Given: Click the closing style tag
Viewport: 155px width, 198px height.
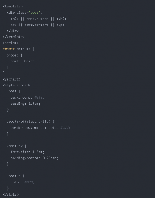Looking at the screenshot, I should 11,194.
